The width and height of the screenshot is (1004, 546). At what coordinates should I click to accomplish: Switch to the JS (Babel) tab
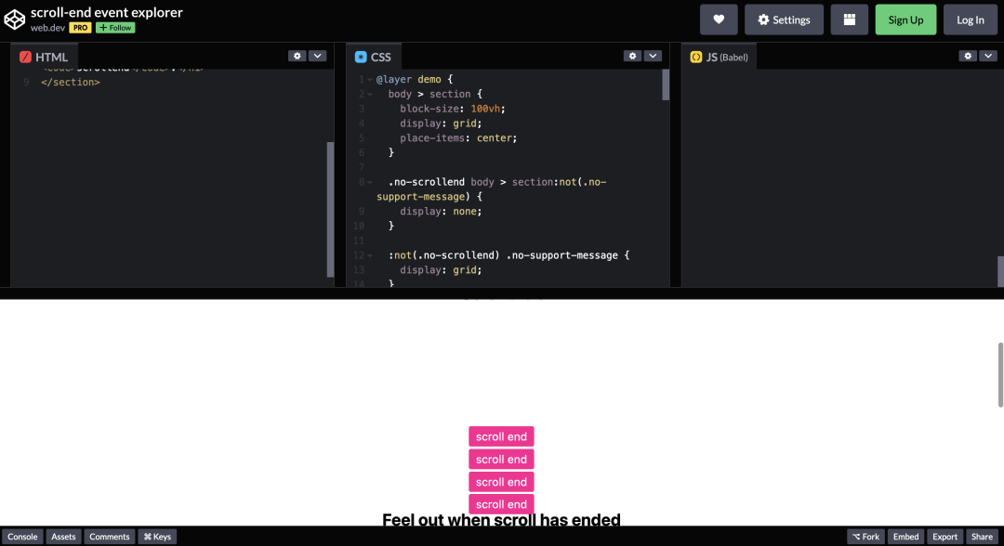[x=719, y=56]
